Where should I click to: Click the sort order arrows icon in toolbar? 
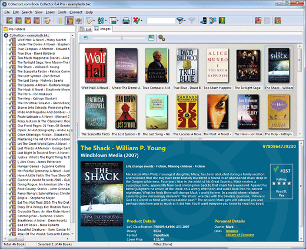101,21
